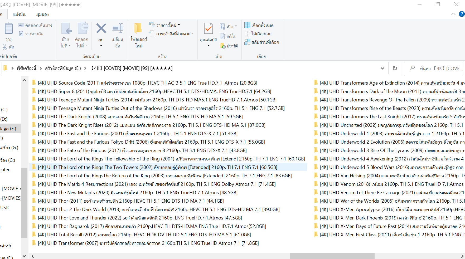This screenshot has height=259, width=465.
Task: Click folder icon of Source Code (2011)
Action: [x=34, y=83]
